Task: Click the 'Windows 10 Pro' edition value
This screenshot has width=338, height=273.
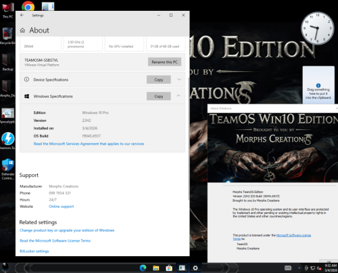Action: (x=95, y=112)
